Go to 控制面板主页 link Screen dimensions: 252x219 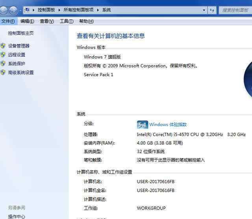(21, 33)
